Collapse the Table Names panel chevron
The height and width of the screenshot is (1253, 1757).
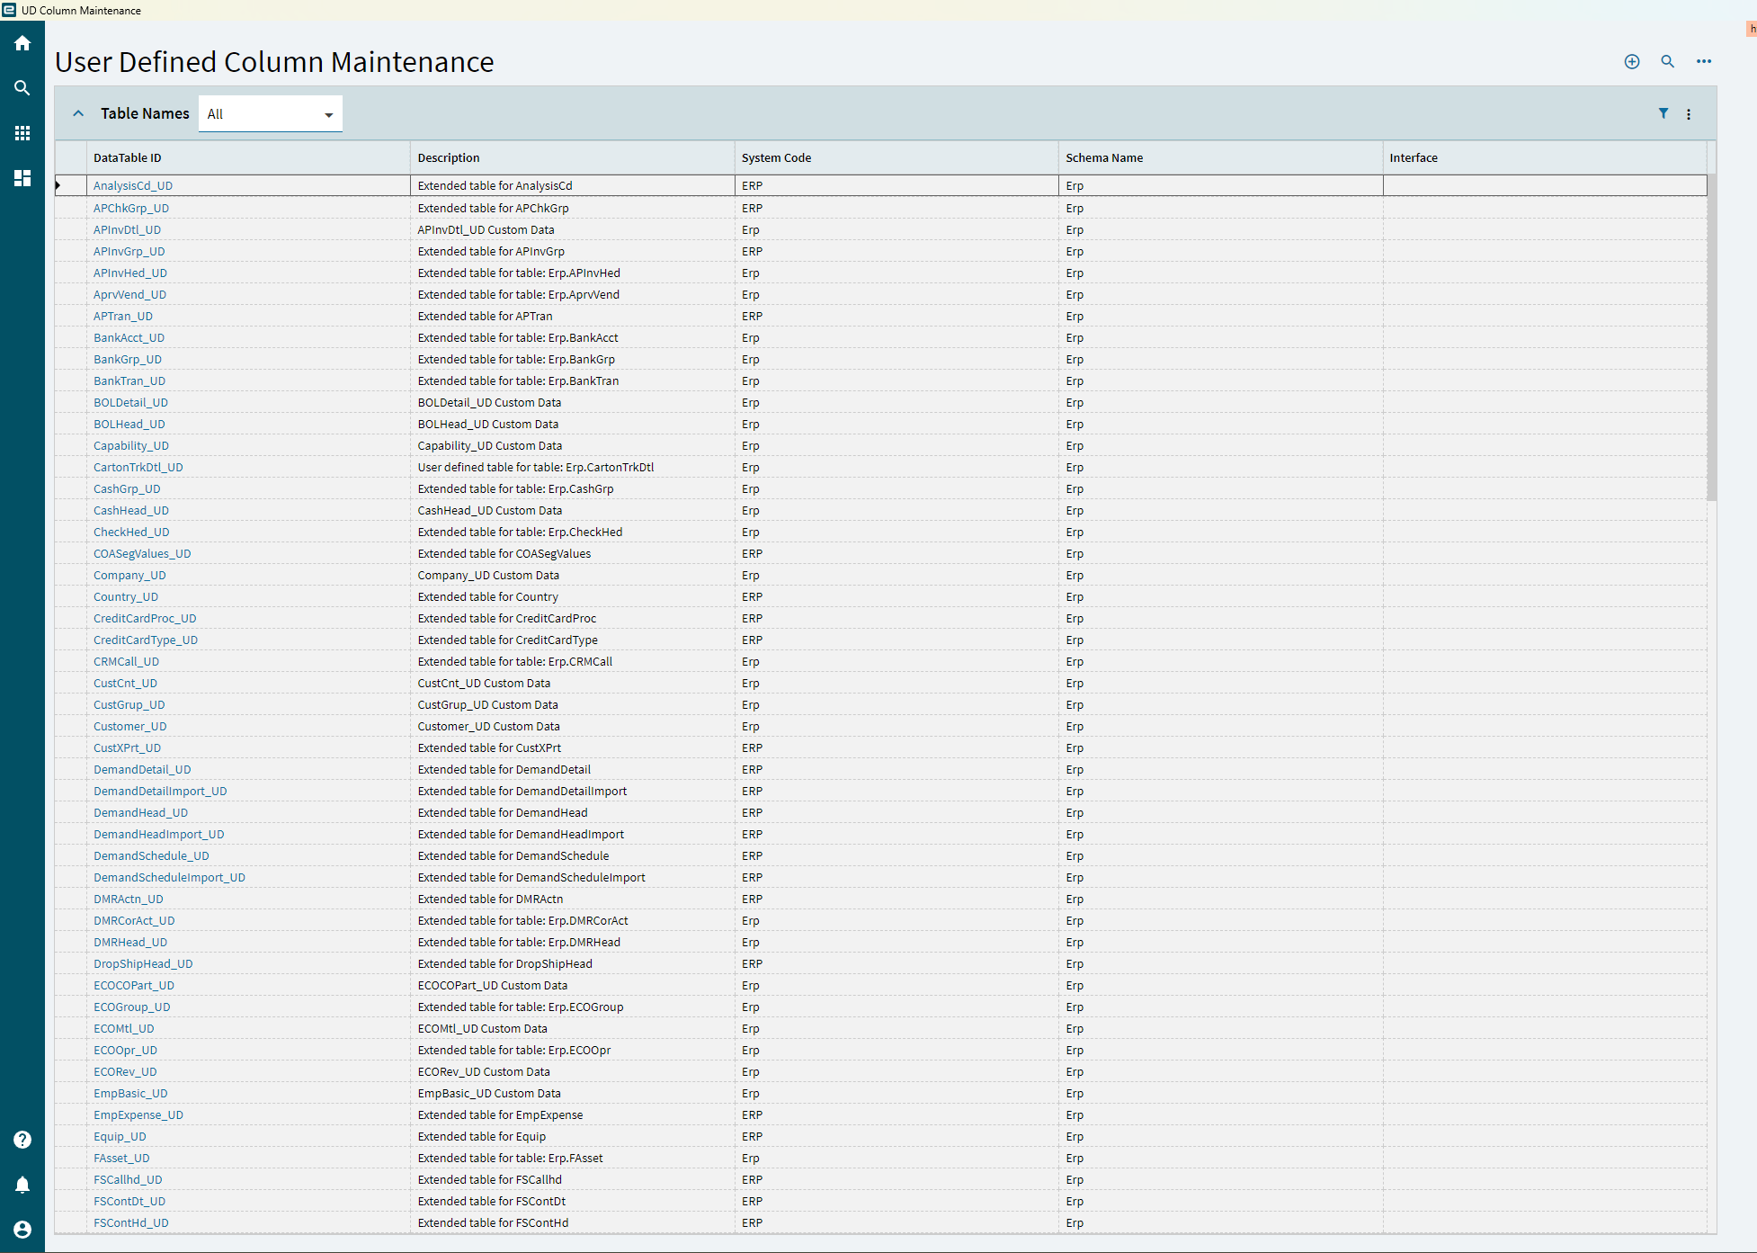(x=78, y=113)
